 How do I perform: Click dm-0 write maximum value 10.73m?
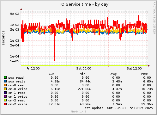[x=147, y=89]
